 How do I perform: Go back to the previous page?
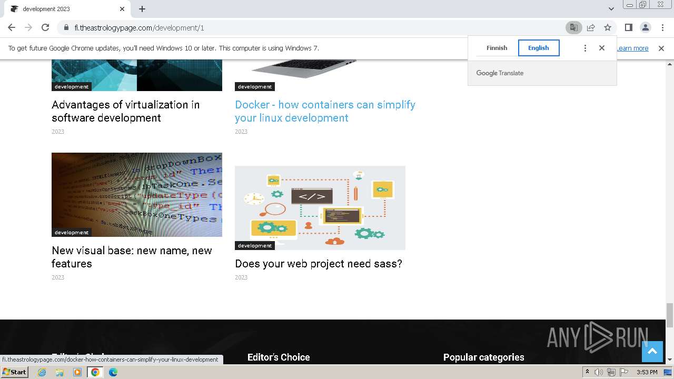(x=12, y=27)
